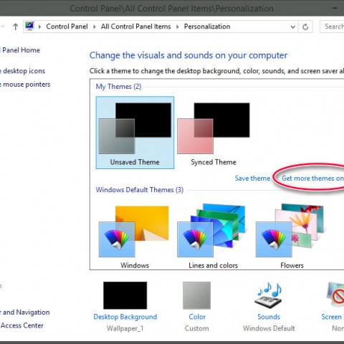Open Control Panel Home link
Screen dimensions: 344x344
[x=20, y=50]
